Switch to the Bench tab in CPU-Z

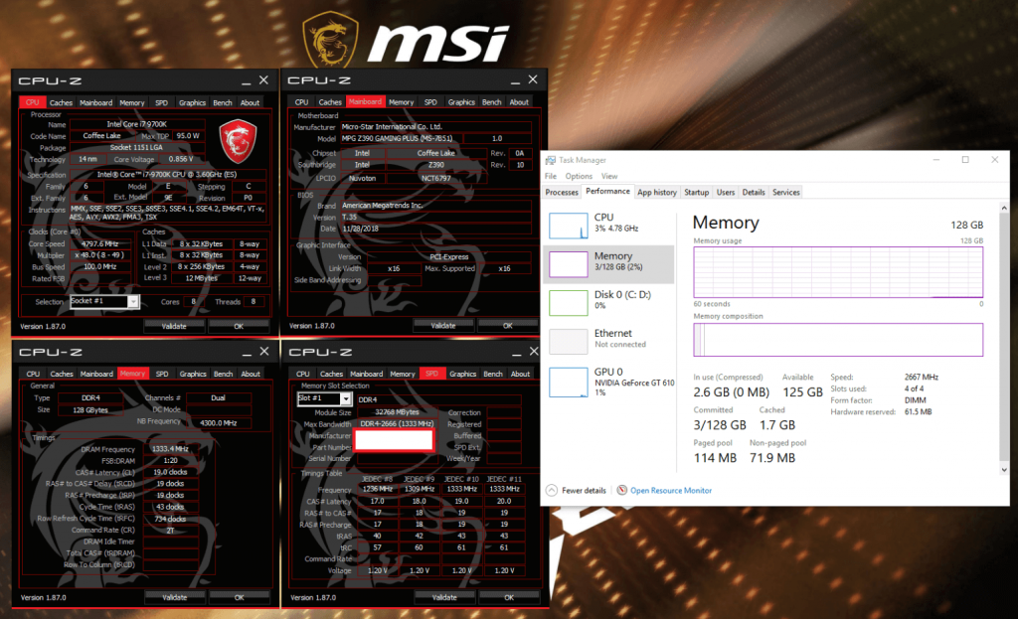coord(223,101)
